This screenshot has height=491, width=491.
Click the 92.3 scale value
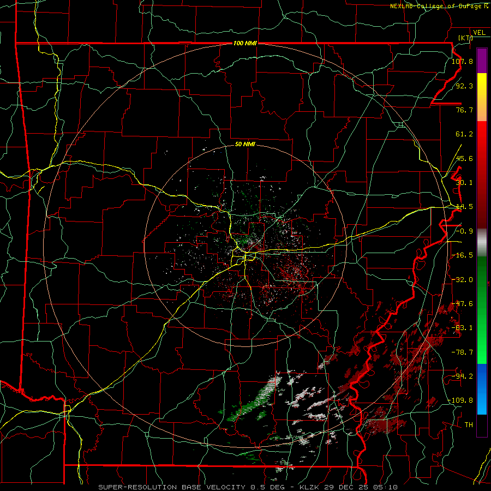pos(464,86)
